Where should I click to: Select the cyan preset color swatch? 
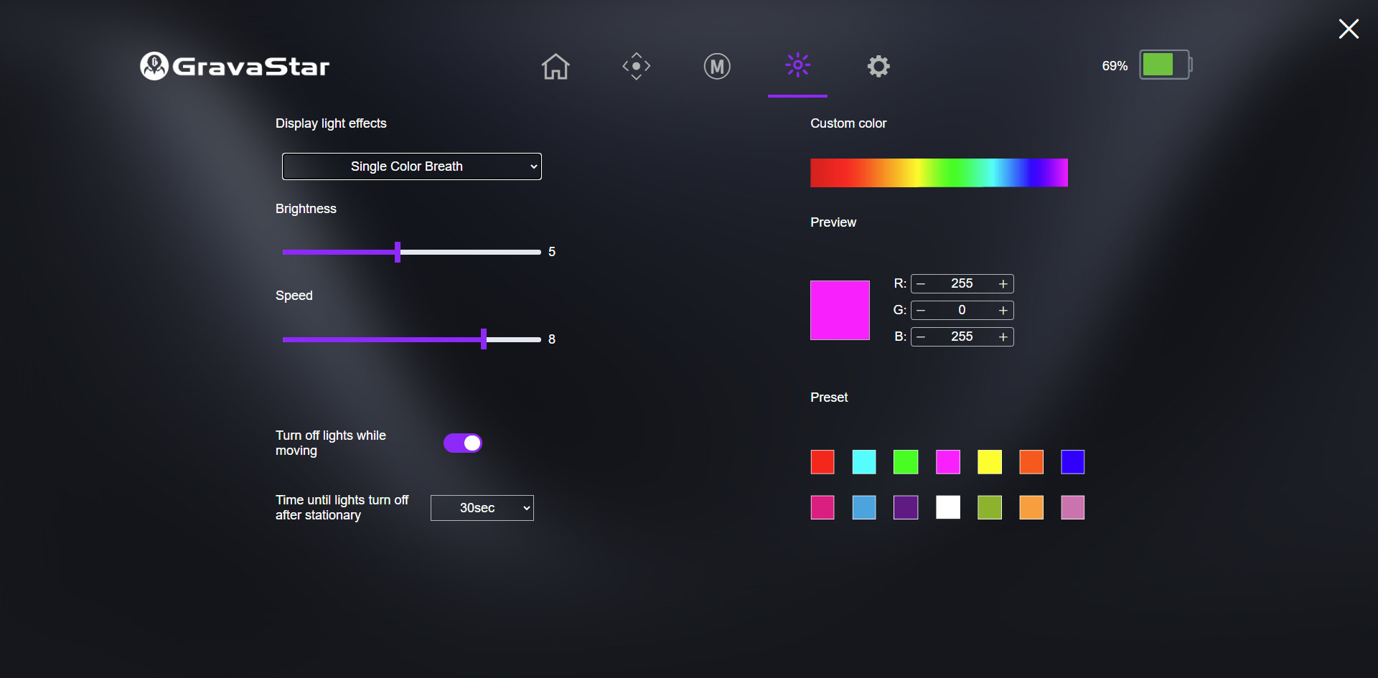point(863,462)
